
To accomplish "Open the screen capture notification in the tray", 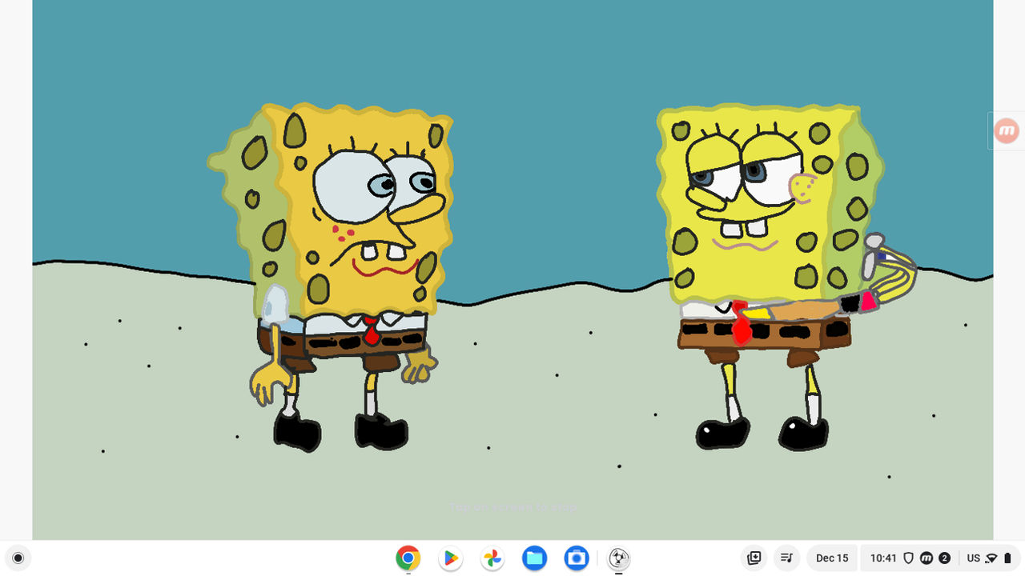I will click(754, 558).
